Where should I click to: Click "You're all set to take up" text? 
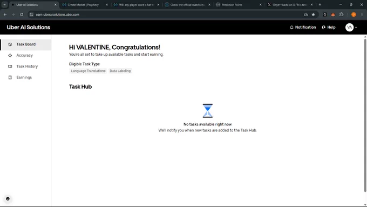(116, 55)
